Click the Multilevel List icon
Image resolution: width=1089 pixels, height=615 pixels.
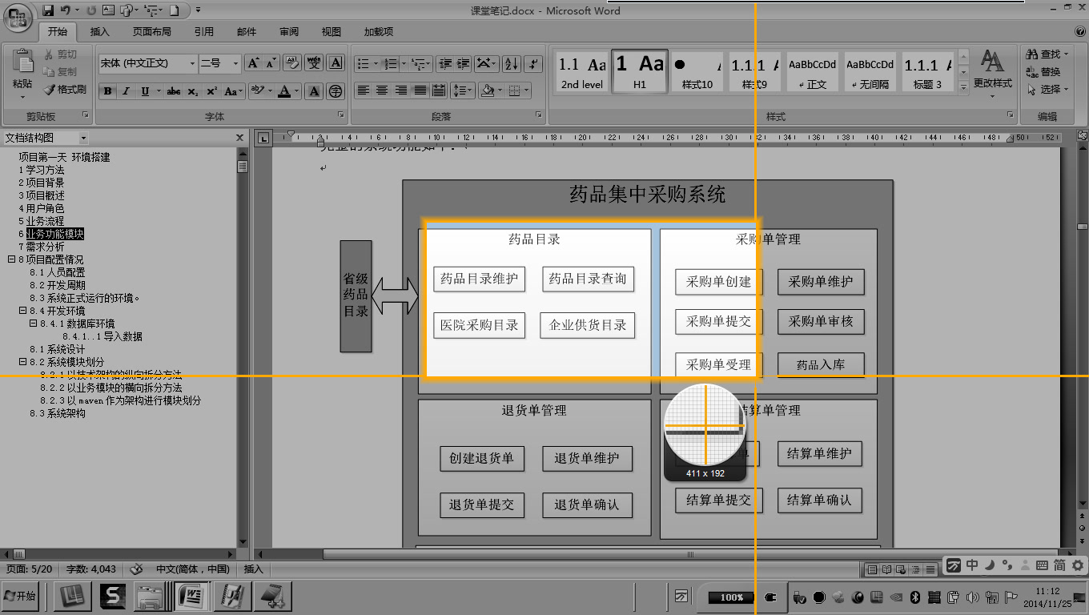pyautogui.click(x=420, y=63)
